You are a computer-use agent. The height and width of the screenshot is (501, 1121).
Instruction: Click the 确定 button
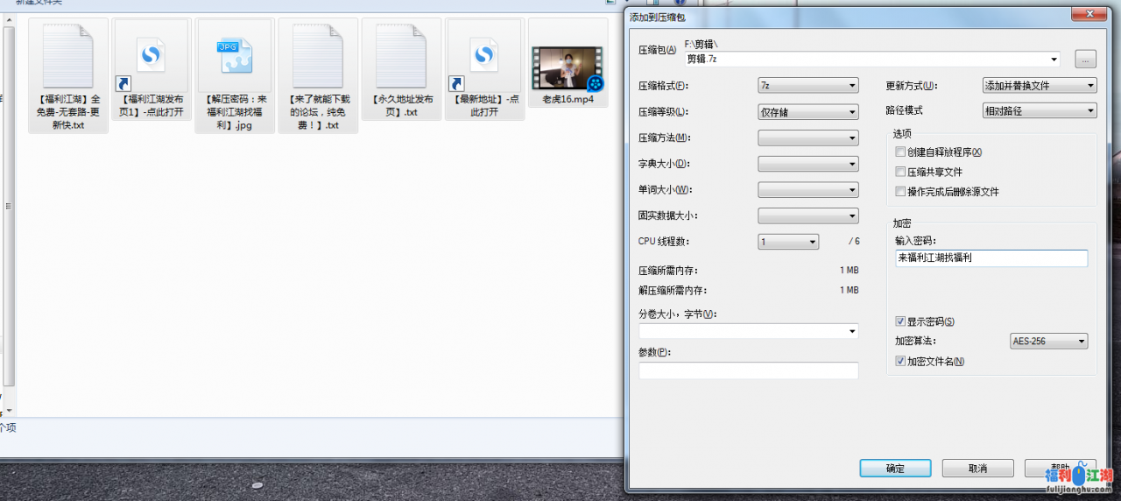click(x=895, y=469)
